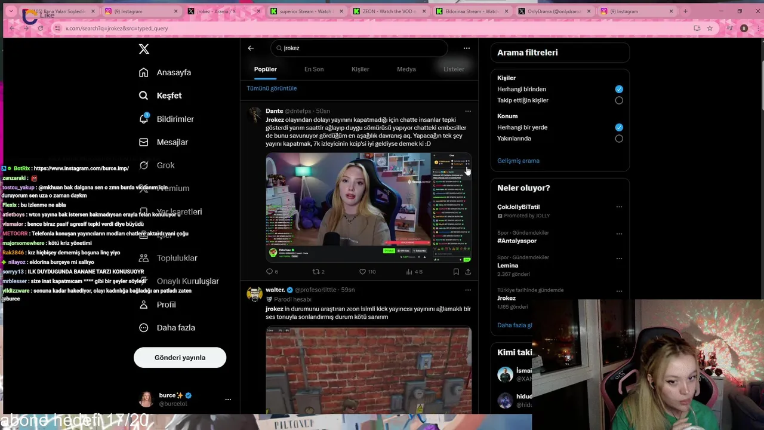Viewport: 764px width, 430px height.
Task: Open Jrokez trend options
Action: click(x=619, y=291)
